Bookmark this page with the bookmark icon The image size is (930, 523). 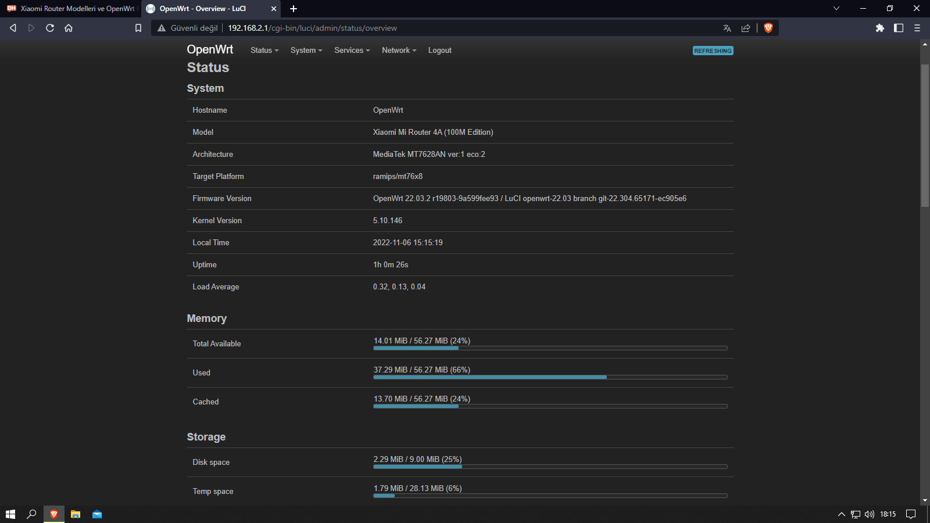pyautogui.click(x=138, y=28)
